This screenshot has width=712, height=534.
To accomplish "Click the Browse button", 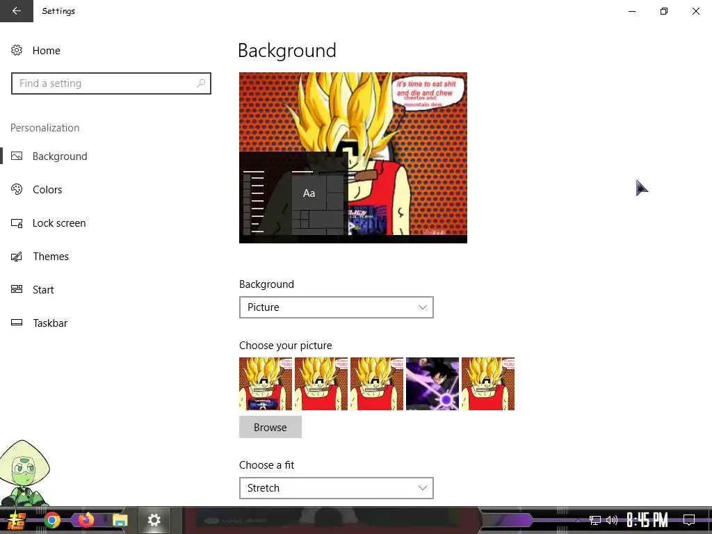I will [x=270, y=428].
